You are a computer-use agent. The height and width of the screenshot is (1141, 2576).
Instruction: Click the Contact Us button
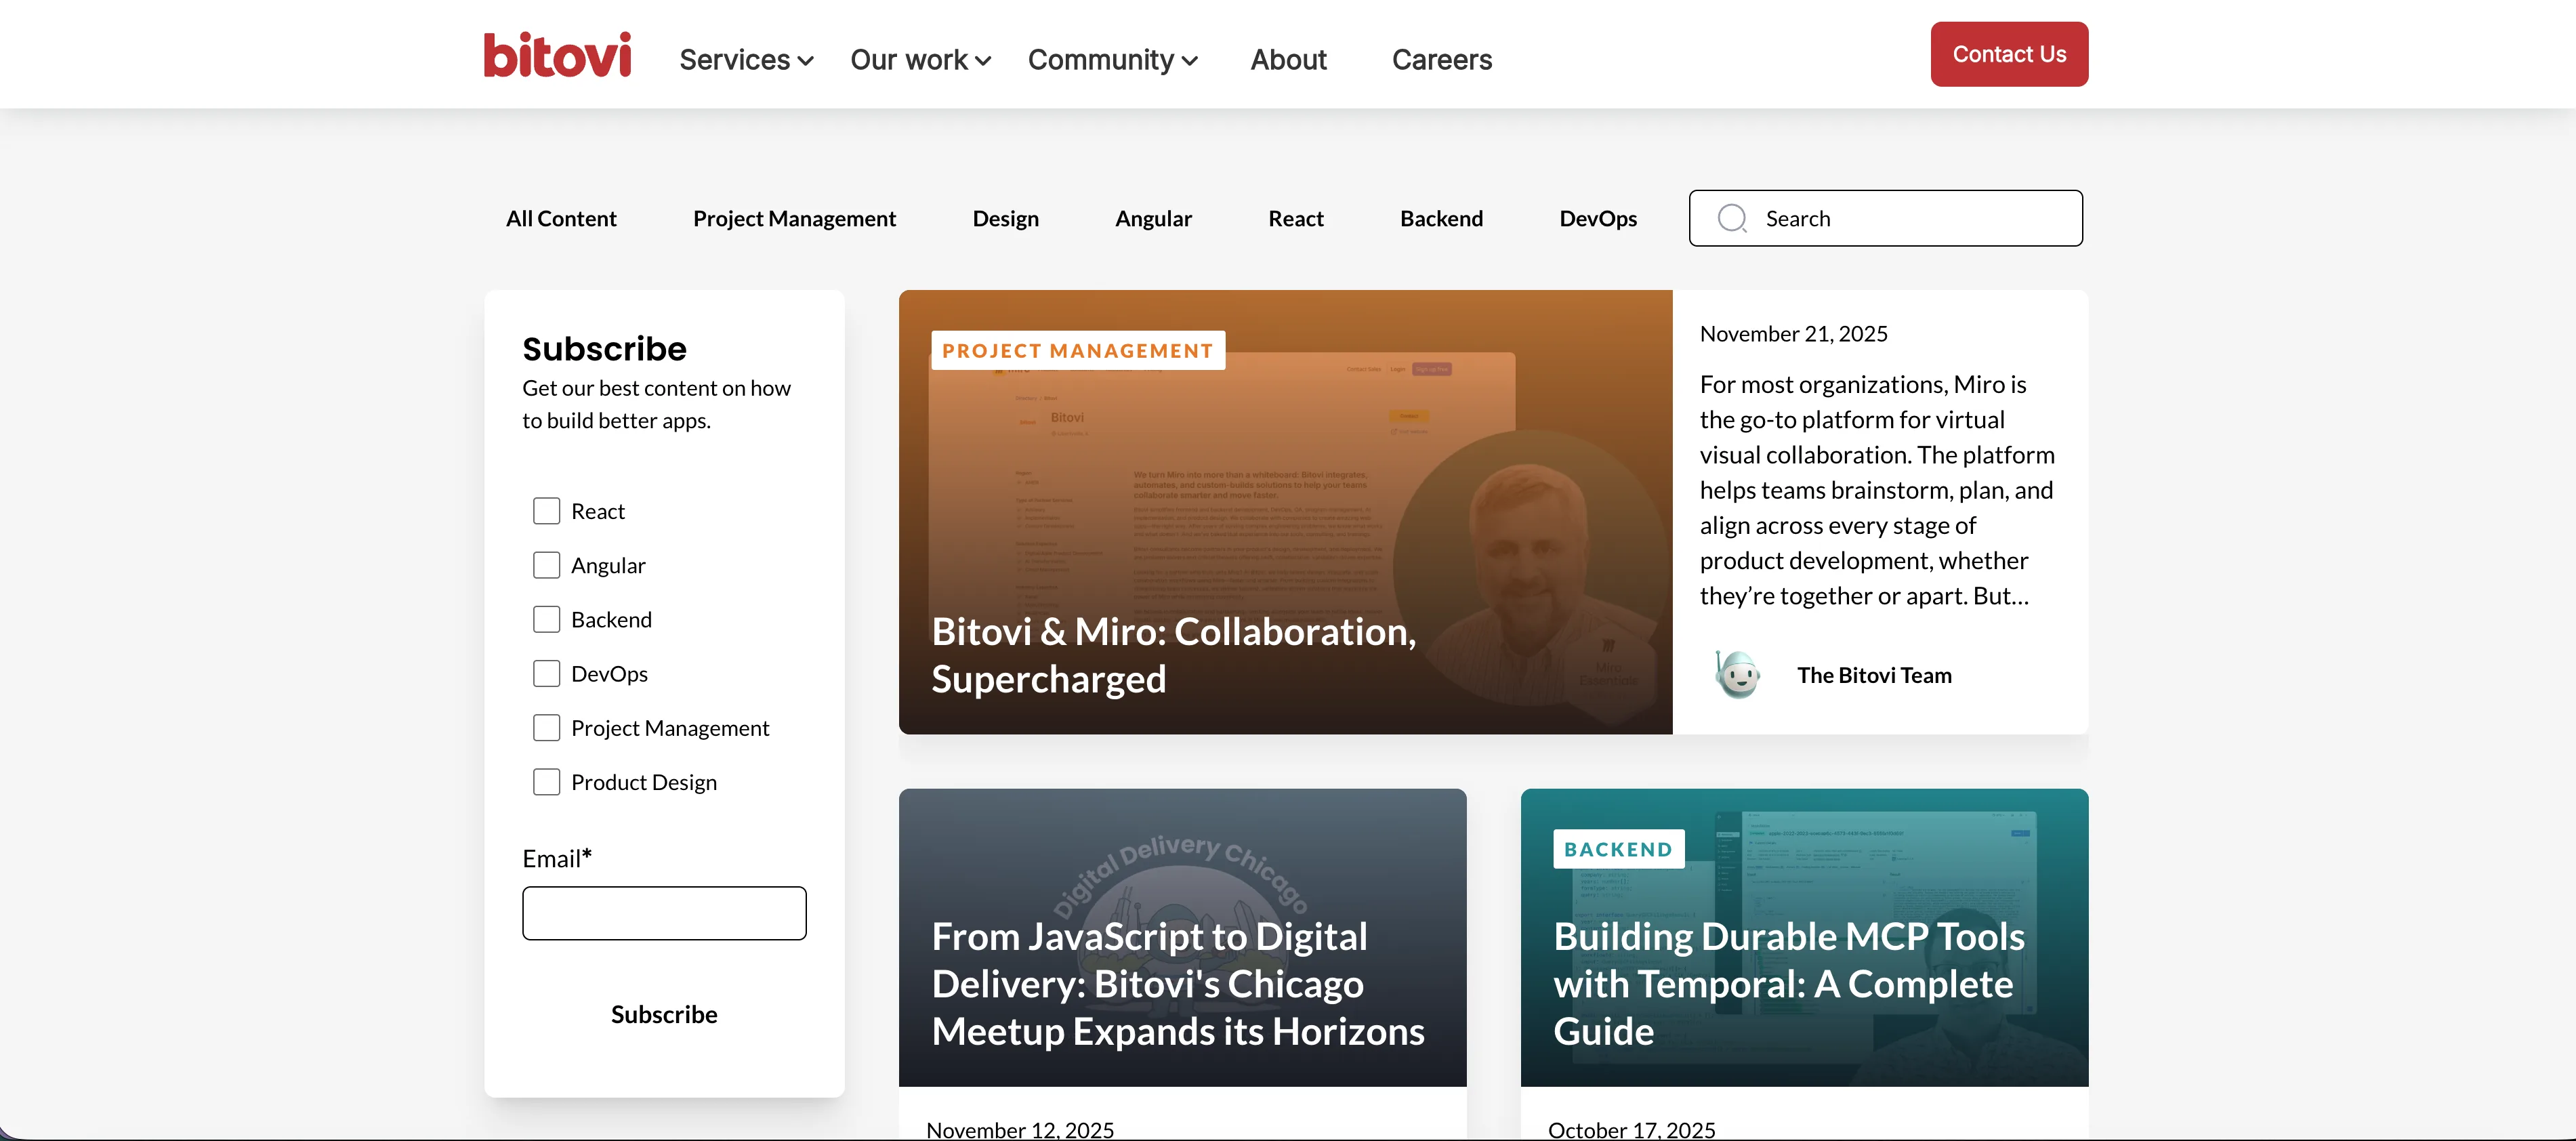click(x=2009, y=54)
